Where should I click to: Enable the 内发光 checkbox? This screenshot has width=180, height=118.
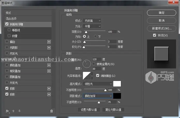coord(7,53)
